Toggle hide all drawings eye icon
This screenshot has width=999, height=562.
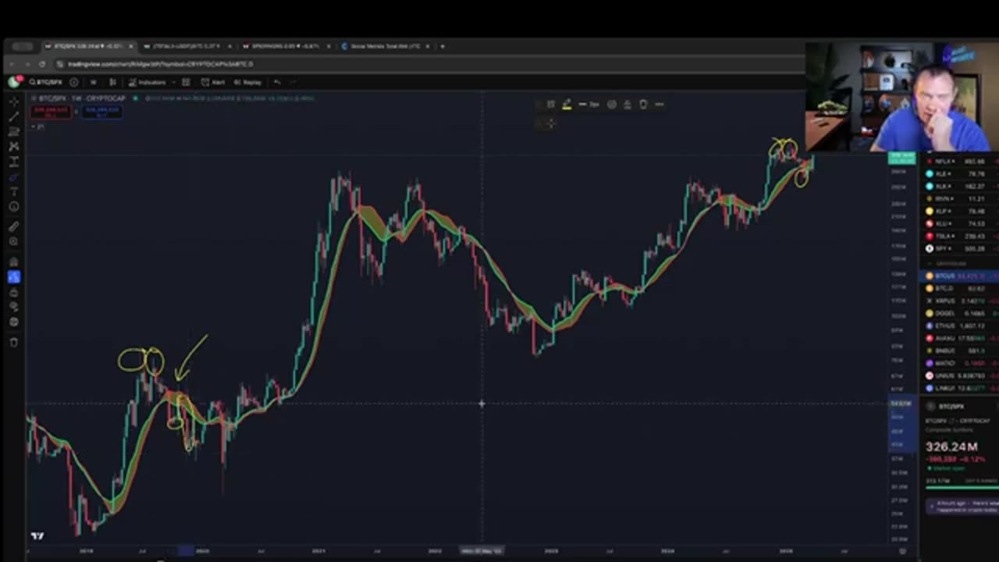14,306
